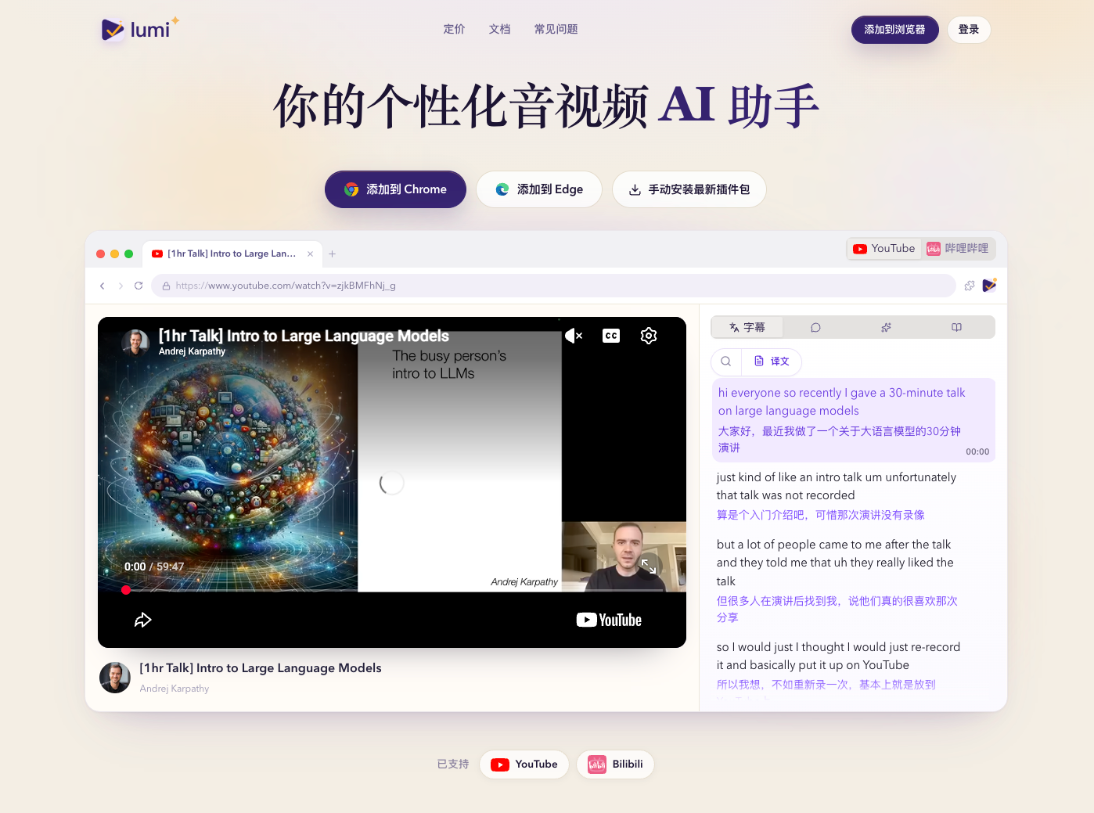Click the green maximize window dot
The image size is (1094, 813).
click(x=128, y=254)
